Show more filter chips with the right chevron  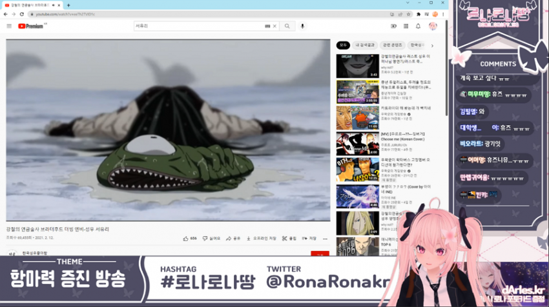[x=432, y=46]
